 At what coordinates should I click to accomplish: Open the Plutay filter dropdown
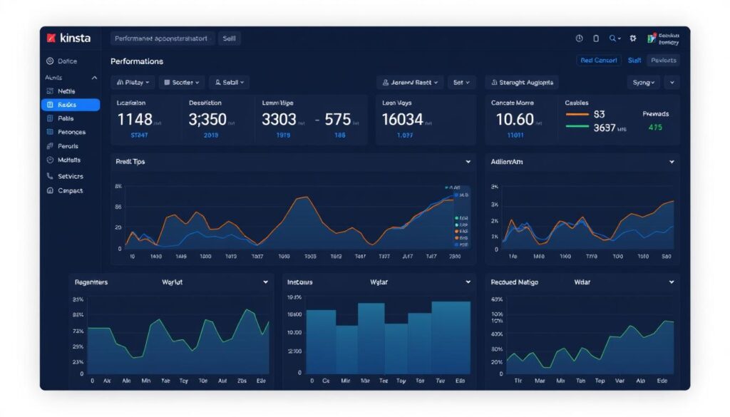(x=132, y=82)
